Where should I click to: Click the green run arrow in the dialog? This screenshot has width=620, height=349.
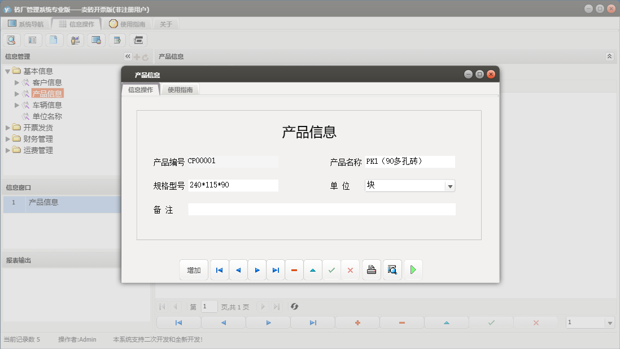click(x=413, y=269)
